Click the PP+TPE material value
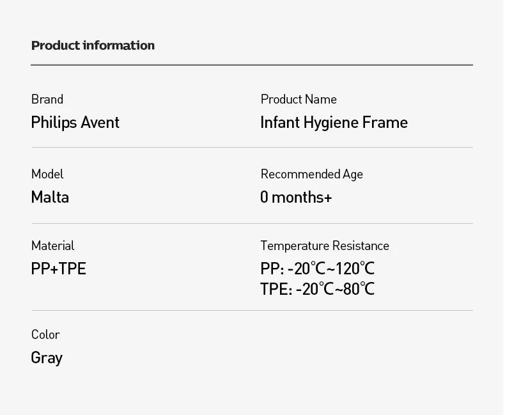 (x=59, y=269)
